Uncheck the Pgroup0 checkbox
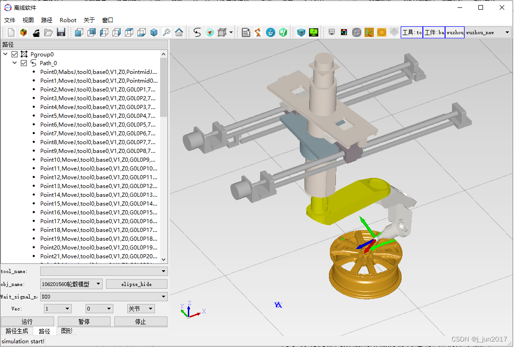The height and width of the screenshot is (347, 514). [x=15, y=55]
